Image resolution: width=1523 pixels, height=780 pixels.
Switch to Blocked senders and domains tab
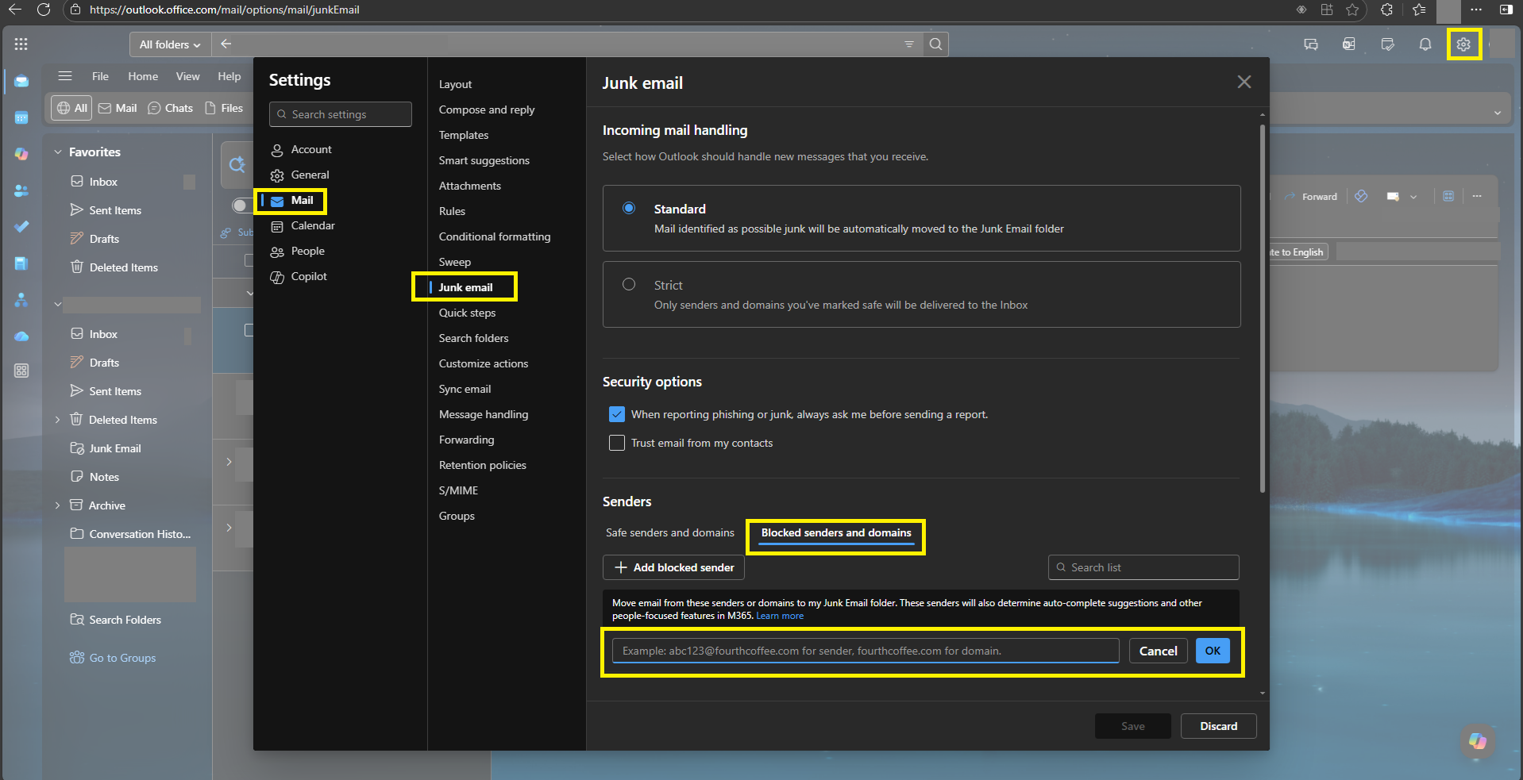(x=836, y=533)
